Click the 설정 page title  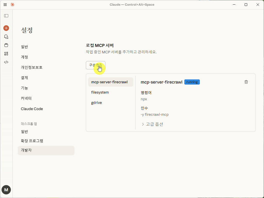tap(27, 30)
